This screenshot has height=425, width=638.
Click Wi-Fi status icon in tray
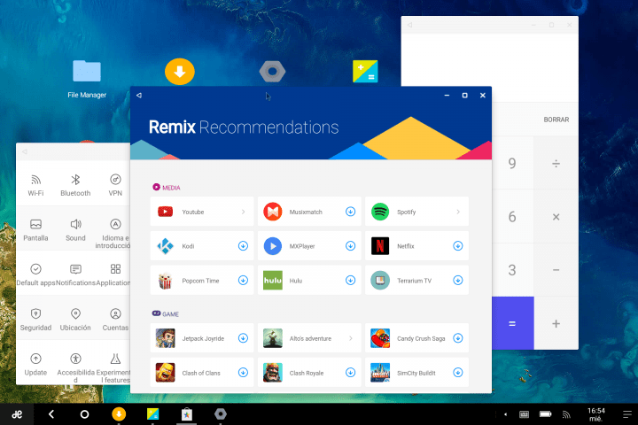tap(566, 414)
